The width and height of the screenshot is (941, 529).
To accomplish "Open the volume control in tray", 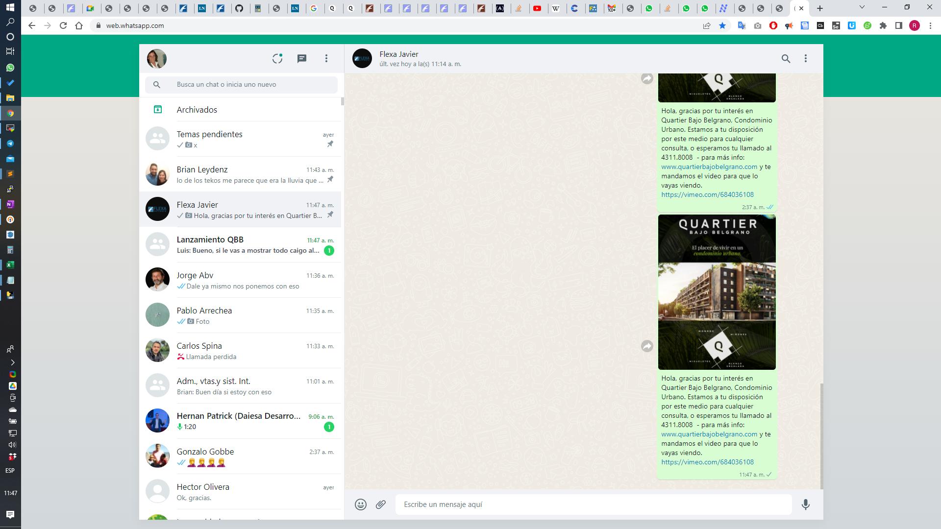I will [12, 445].
